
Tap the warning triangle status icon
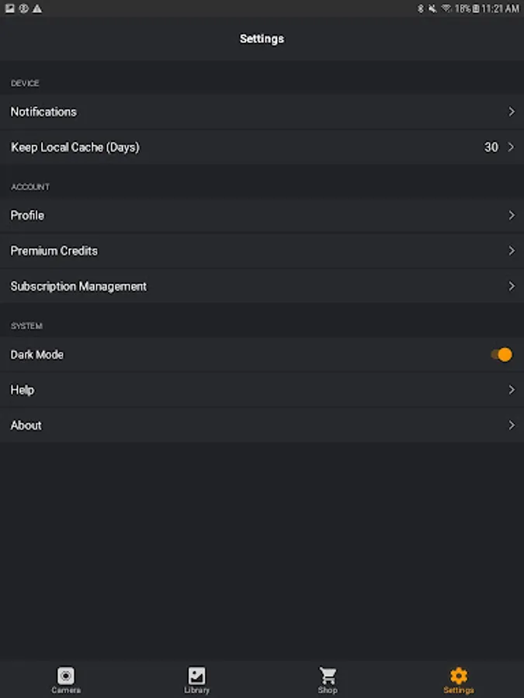coord(37,9)
